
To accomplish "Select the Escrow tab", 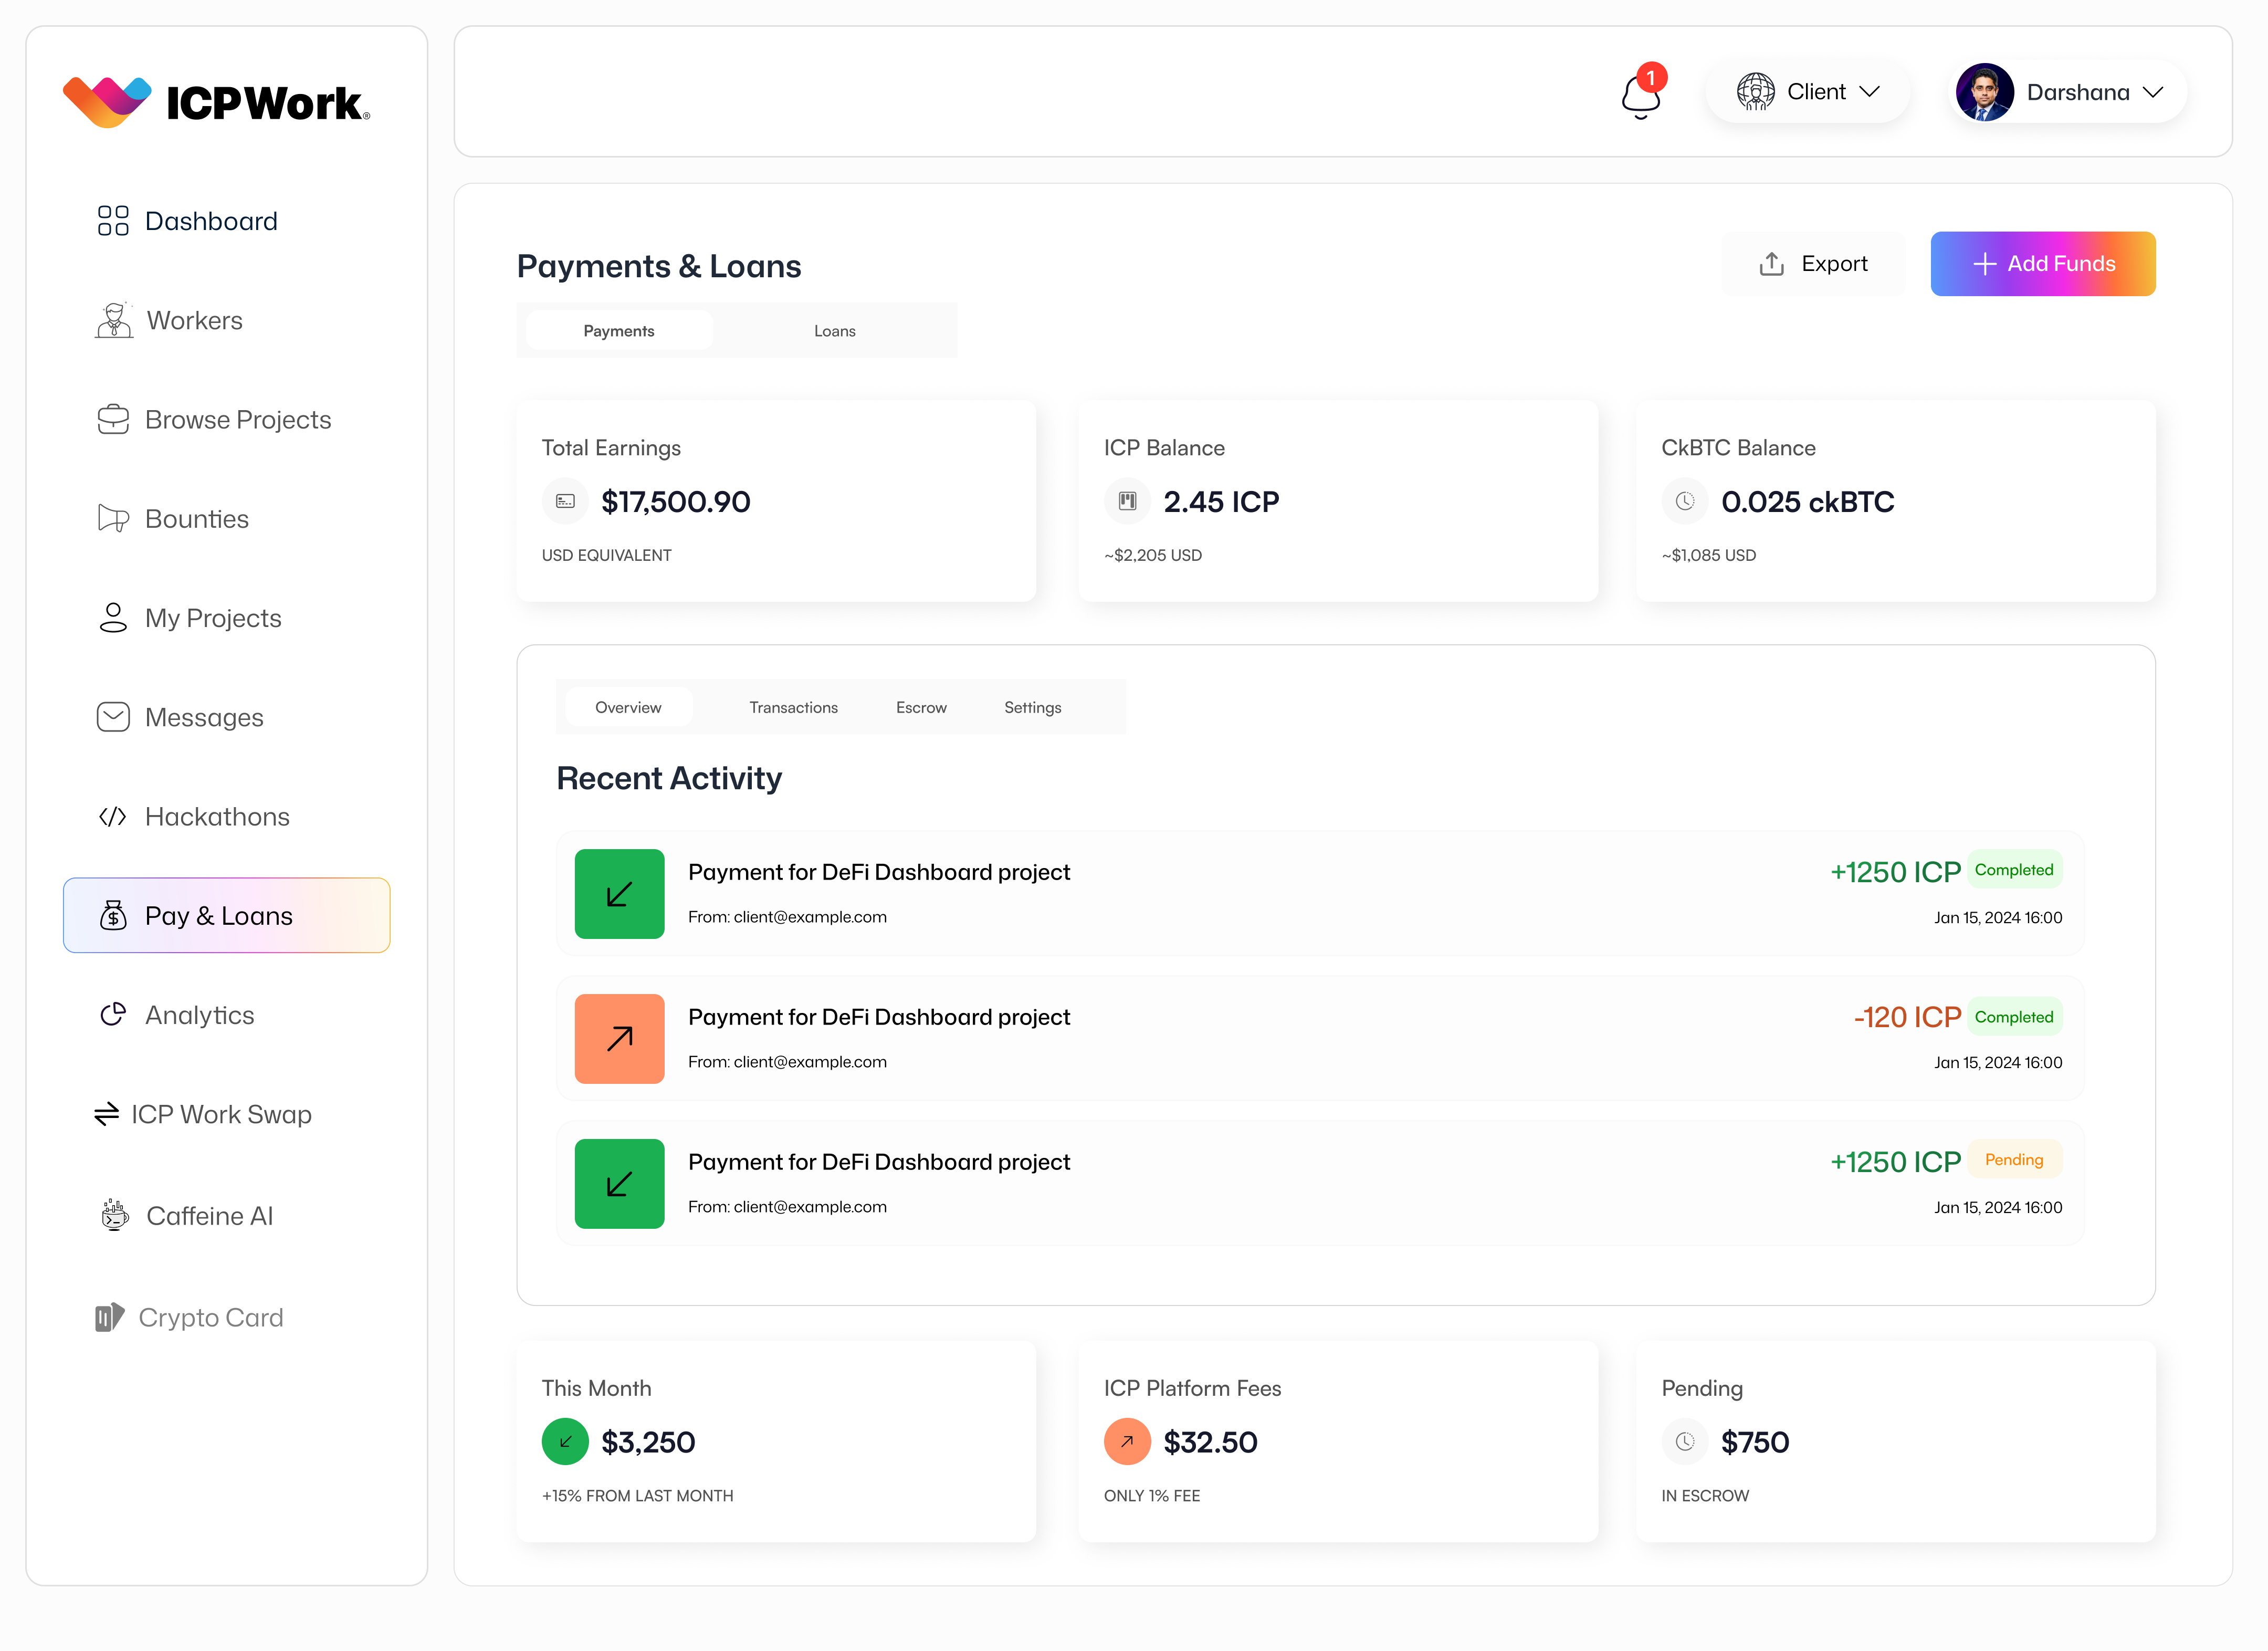I will [920, 707].
